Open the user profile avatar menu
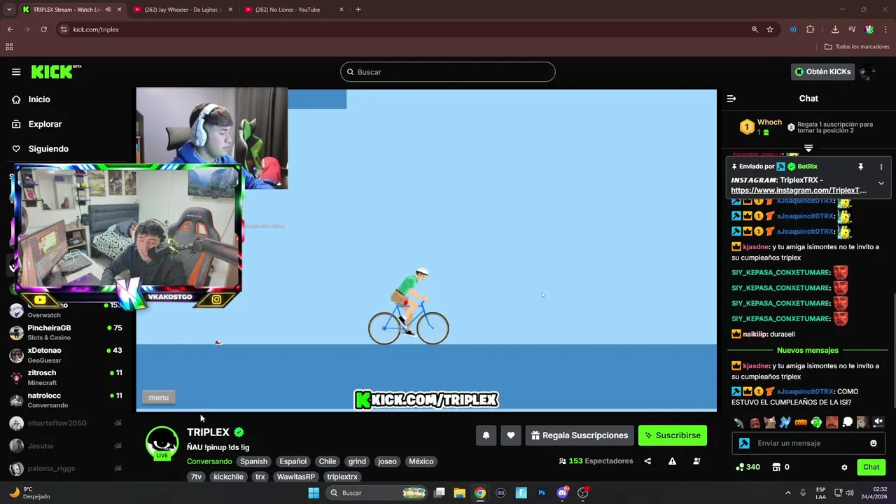This screenshot has width=896, height=504. click(868, 71)
